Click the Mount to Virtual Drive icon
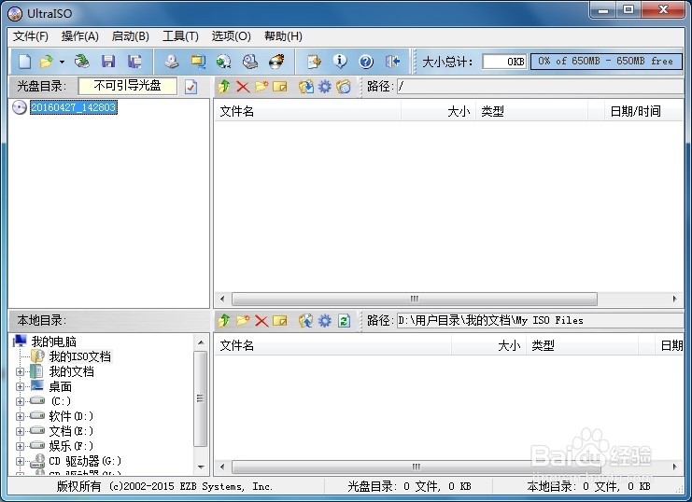Image resolution: width=692 pixels, height=502 pixels. [250, 62]
